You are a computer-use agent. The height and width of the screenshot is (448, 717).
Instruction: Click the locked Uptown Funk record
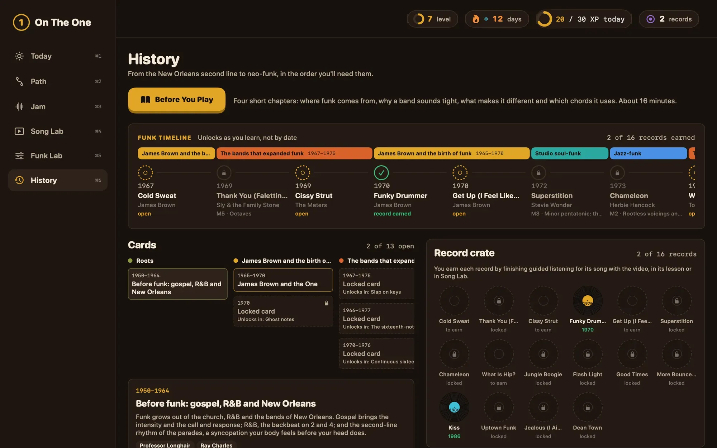499,407
